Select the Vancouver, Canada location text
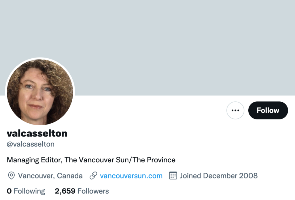This screenshot has height=200, width=295. click(x=50, y=176)
